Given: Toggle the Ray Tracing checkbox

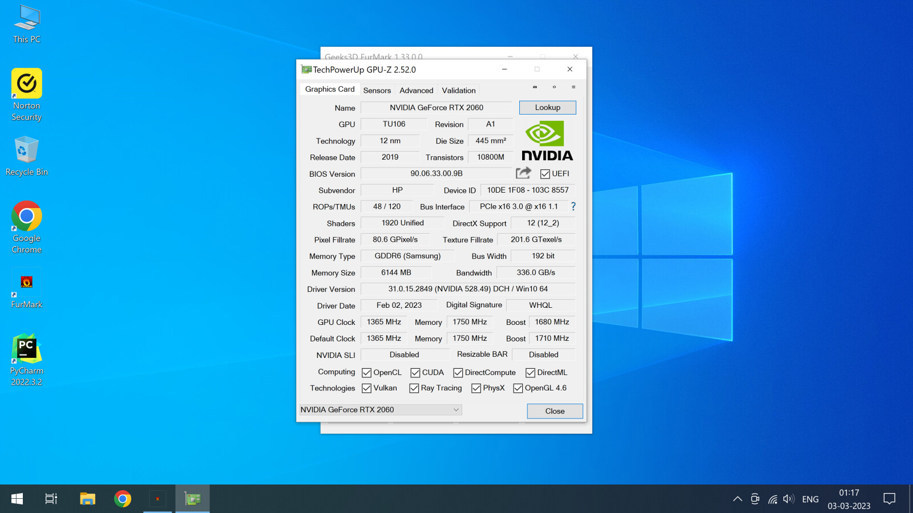Looking at the screenshot, I should [414, 388].
